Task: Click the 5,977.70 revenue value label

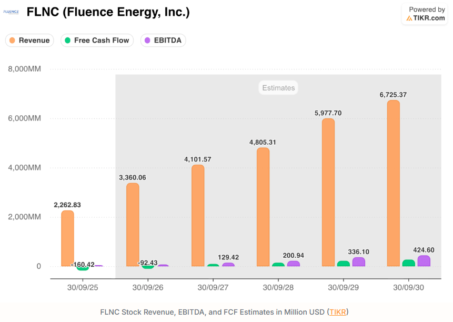Action: [328, 113]
